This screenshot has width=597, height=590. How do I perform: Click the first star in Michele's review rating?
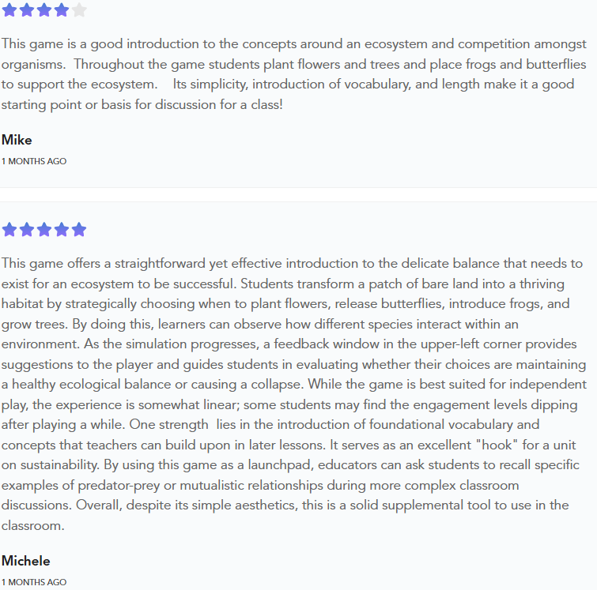click(9, 230)
